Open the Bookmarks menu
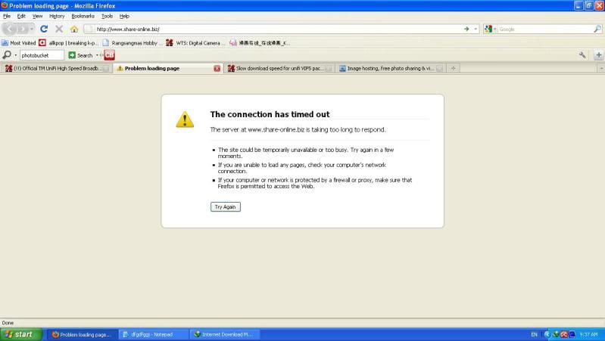The height and width of the screenshot is (341, 605). point(83,16)
